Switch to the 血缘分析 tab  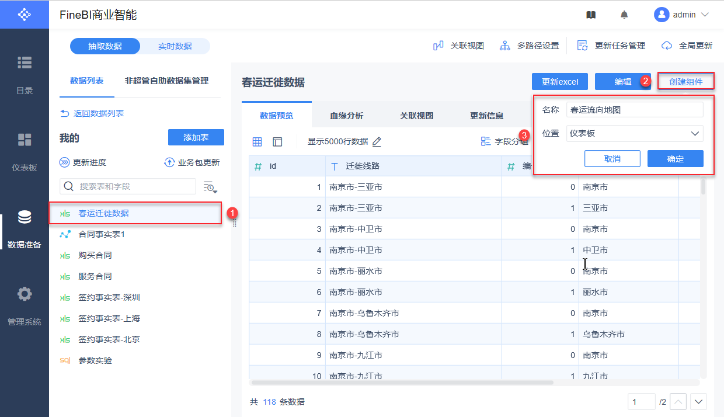(x=347, y=116)
